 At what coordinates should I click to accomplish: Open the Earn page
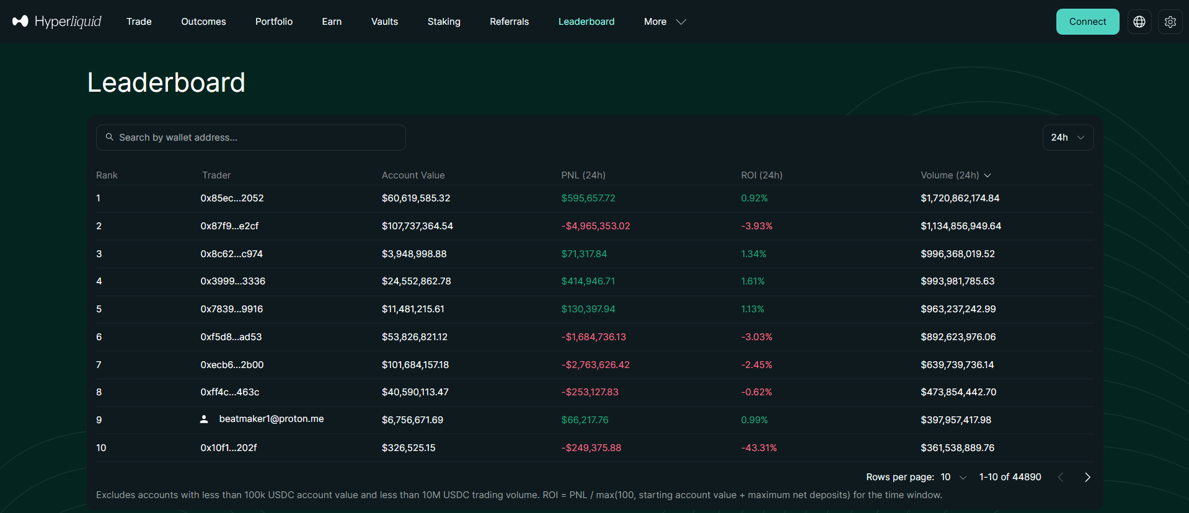point(332,22)
